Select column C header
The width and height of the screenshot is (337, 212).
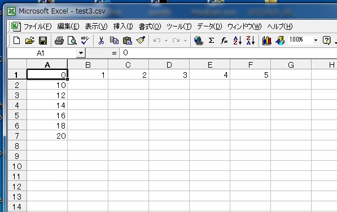(x=128, y=65)
